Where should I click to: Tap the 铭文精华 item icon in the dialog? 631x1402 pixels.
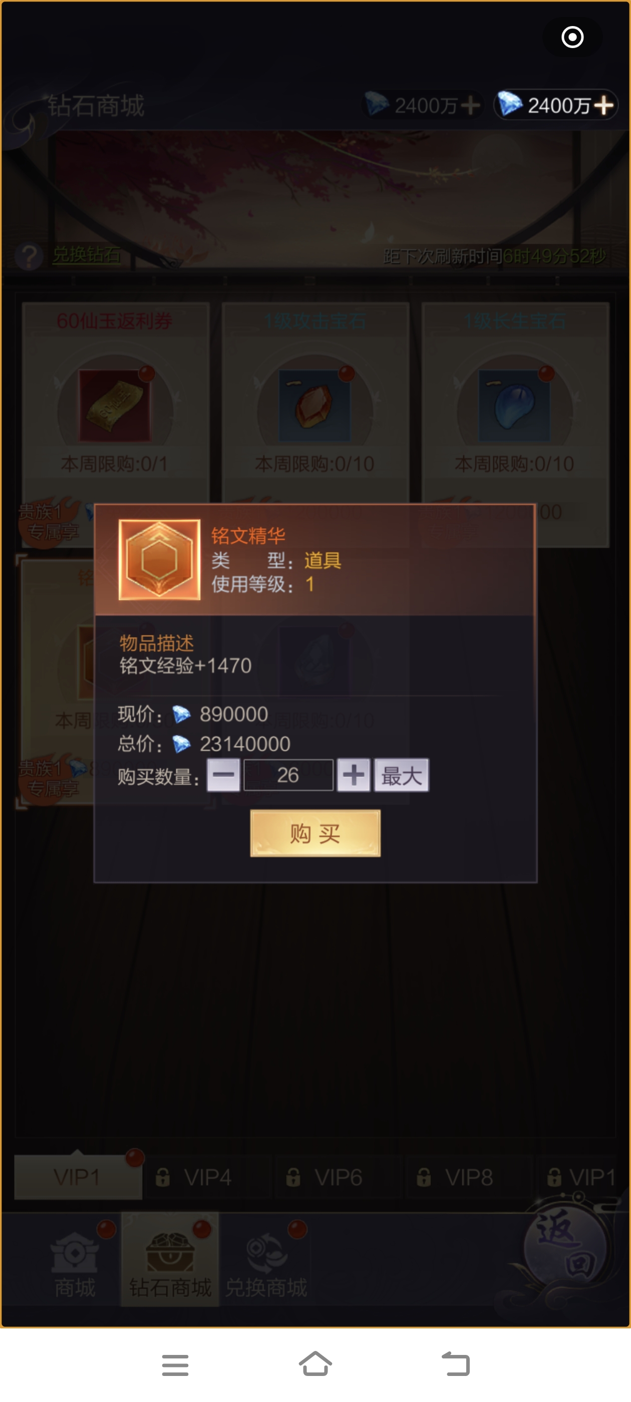tap(160, 559)
